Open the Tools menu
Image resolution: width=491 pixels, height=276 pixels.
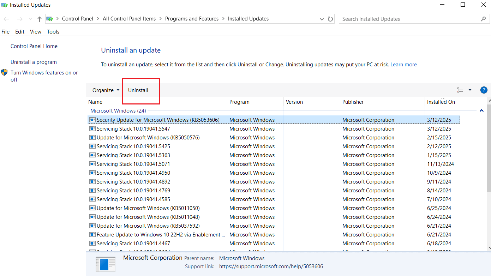click(x=53, y=31)
